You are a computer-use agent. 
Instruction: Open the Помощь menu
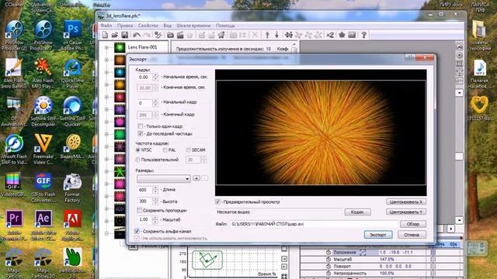pos(225,26)
